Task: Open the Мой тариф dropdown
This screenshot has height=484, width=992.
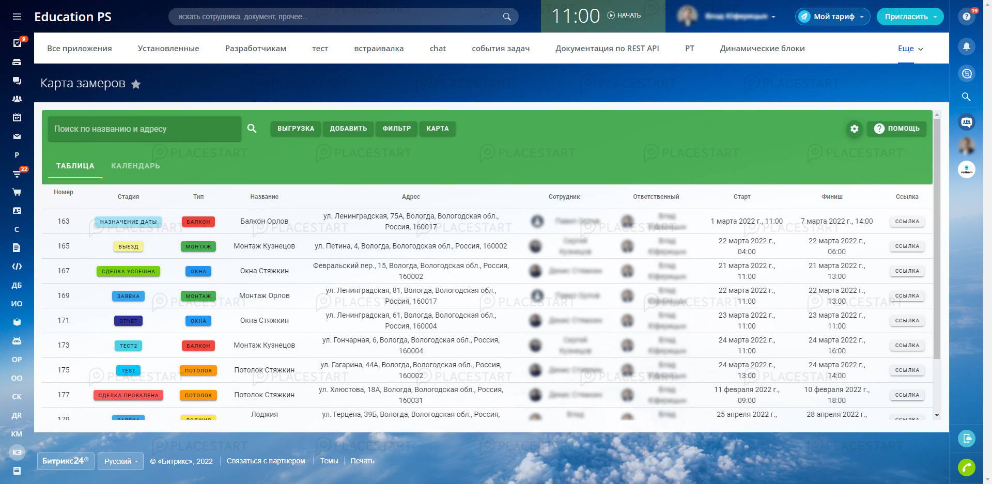Action: [832, 17]
